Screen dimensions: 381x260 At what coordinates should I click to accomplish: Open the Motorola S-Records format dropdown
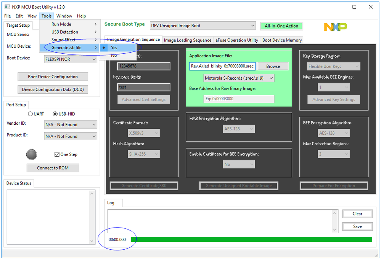239,78
